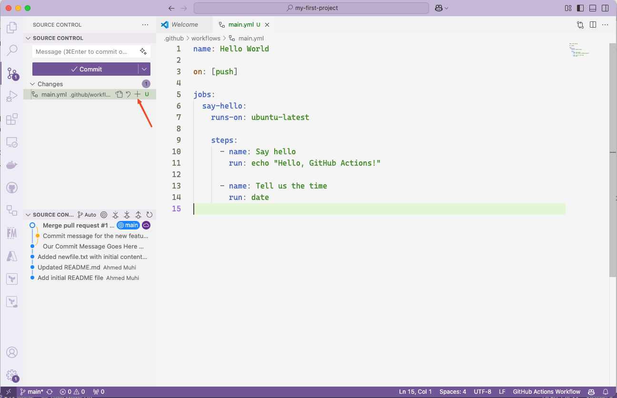Stage changes plus icon on main.yml
The height and width of the screenshot is (398, 617).
pos(137,94)
